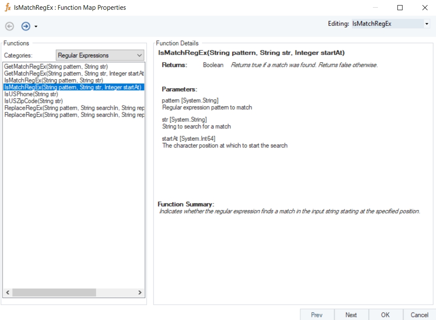This screenshot has width=436, height=320.
Task: Select GetMatchRegEx with Integer startAt parameter
Action: (74, 73)
